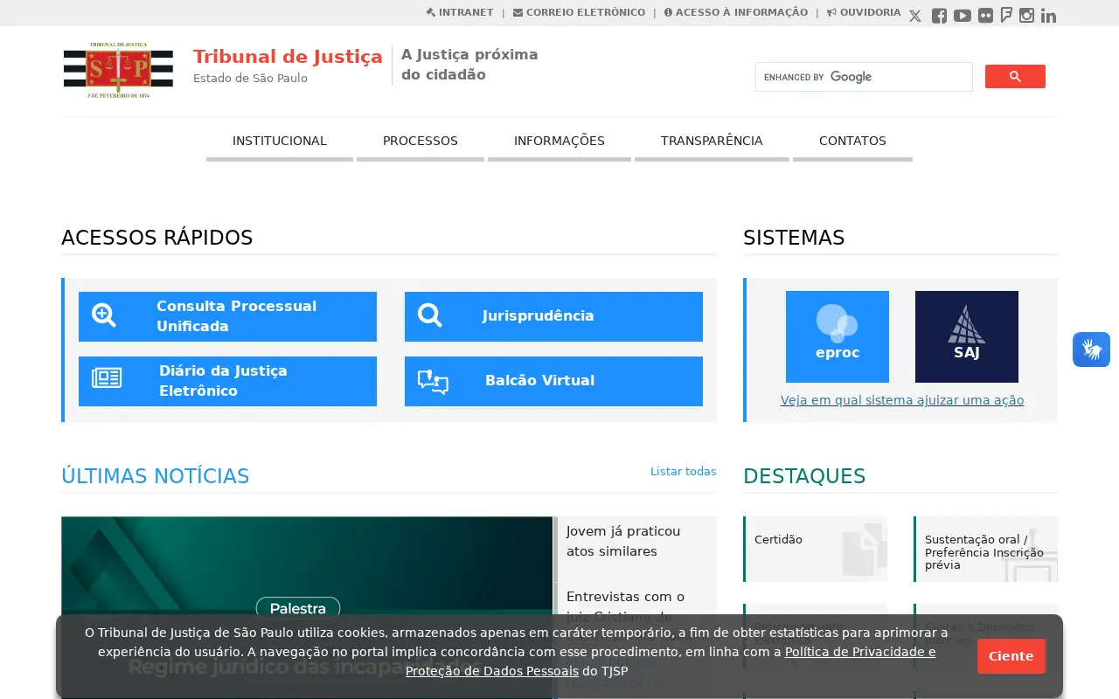Open the TRANSPARÊNCIA menu
This screenshot has width=1119, height=699.
tap(712, 142)
